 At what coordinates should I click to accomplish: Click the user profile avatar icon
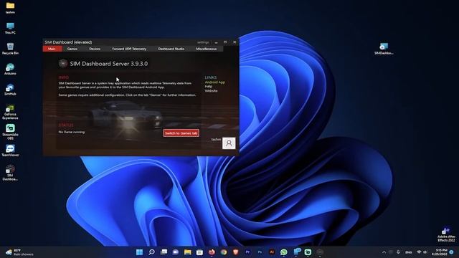tap(229, 143)
